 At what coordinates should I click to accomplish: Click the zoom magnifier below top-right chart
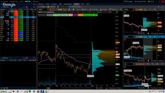[144, 34]
